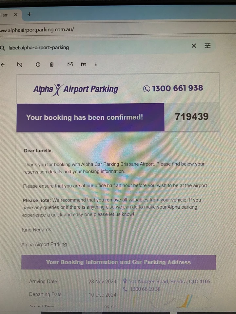Select the open browser tab
The height and width of the screenshot is (314, 236).
pyautogui.click(x=5, y=15)
